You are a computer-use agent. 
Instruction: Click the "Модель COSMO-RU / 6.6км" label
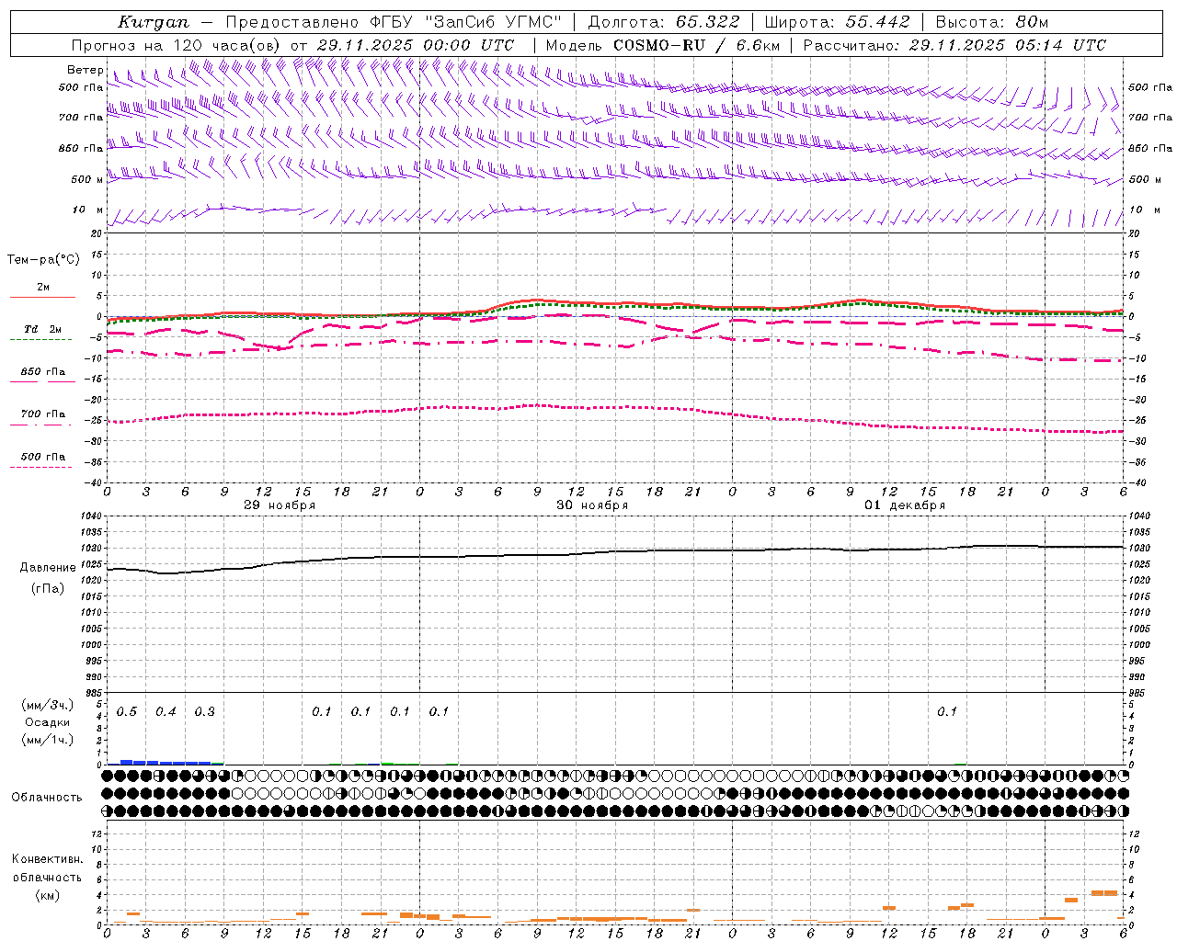tap(662, 45)
